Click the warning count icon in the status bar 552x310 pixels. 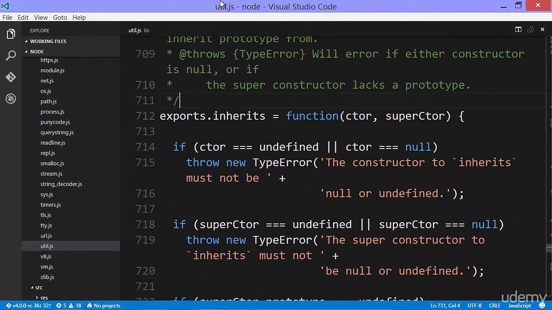pos(71,306)
